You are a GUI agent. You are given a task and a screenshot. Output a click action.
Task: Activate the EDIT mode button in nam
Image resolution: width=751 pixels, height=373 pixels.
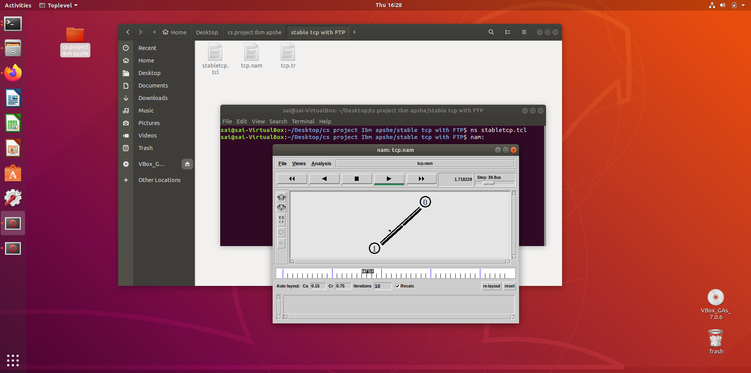[x=281, y=220]
